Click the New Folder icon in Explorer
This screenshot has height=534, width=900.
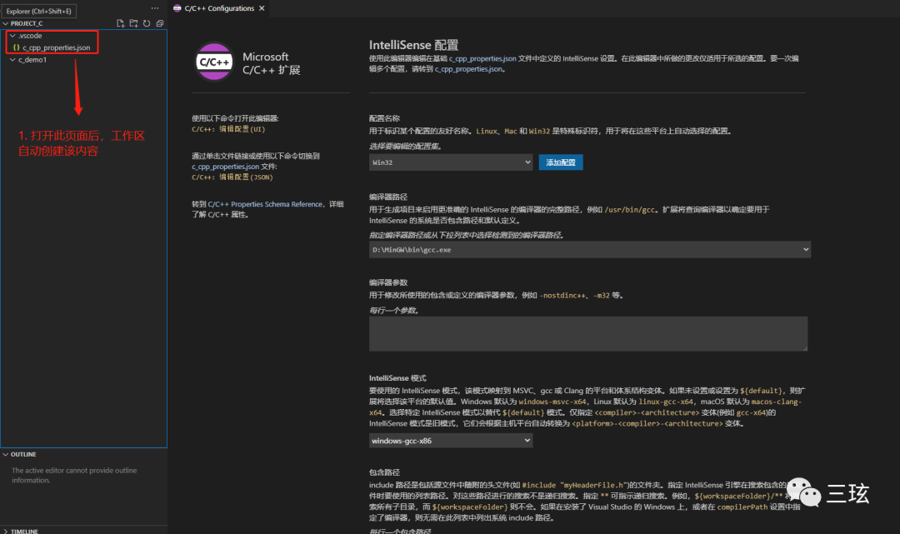[x=133, y=23]
